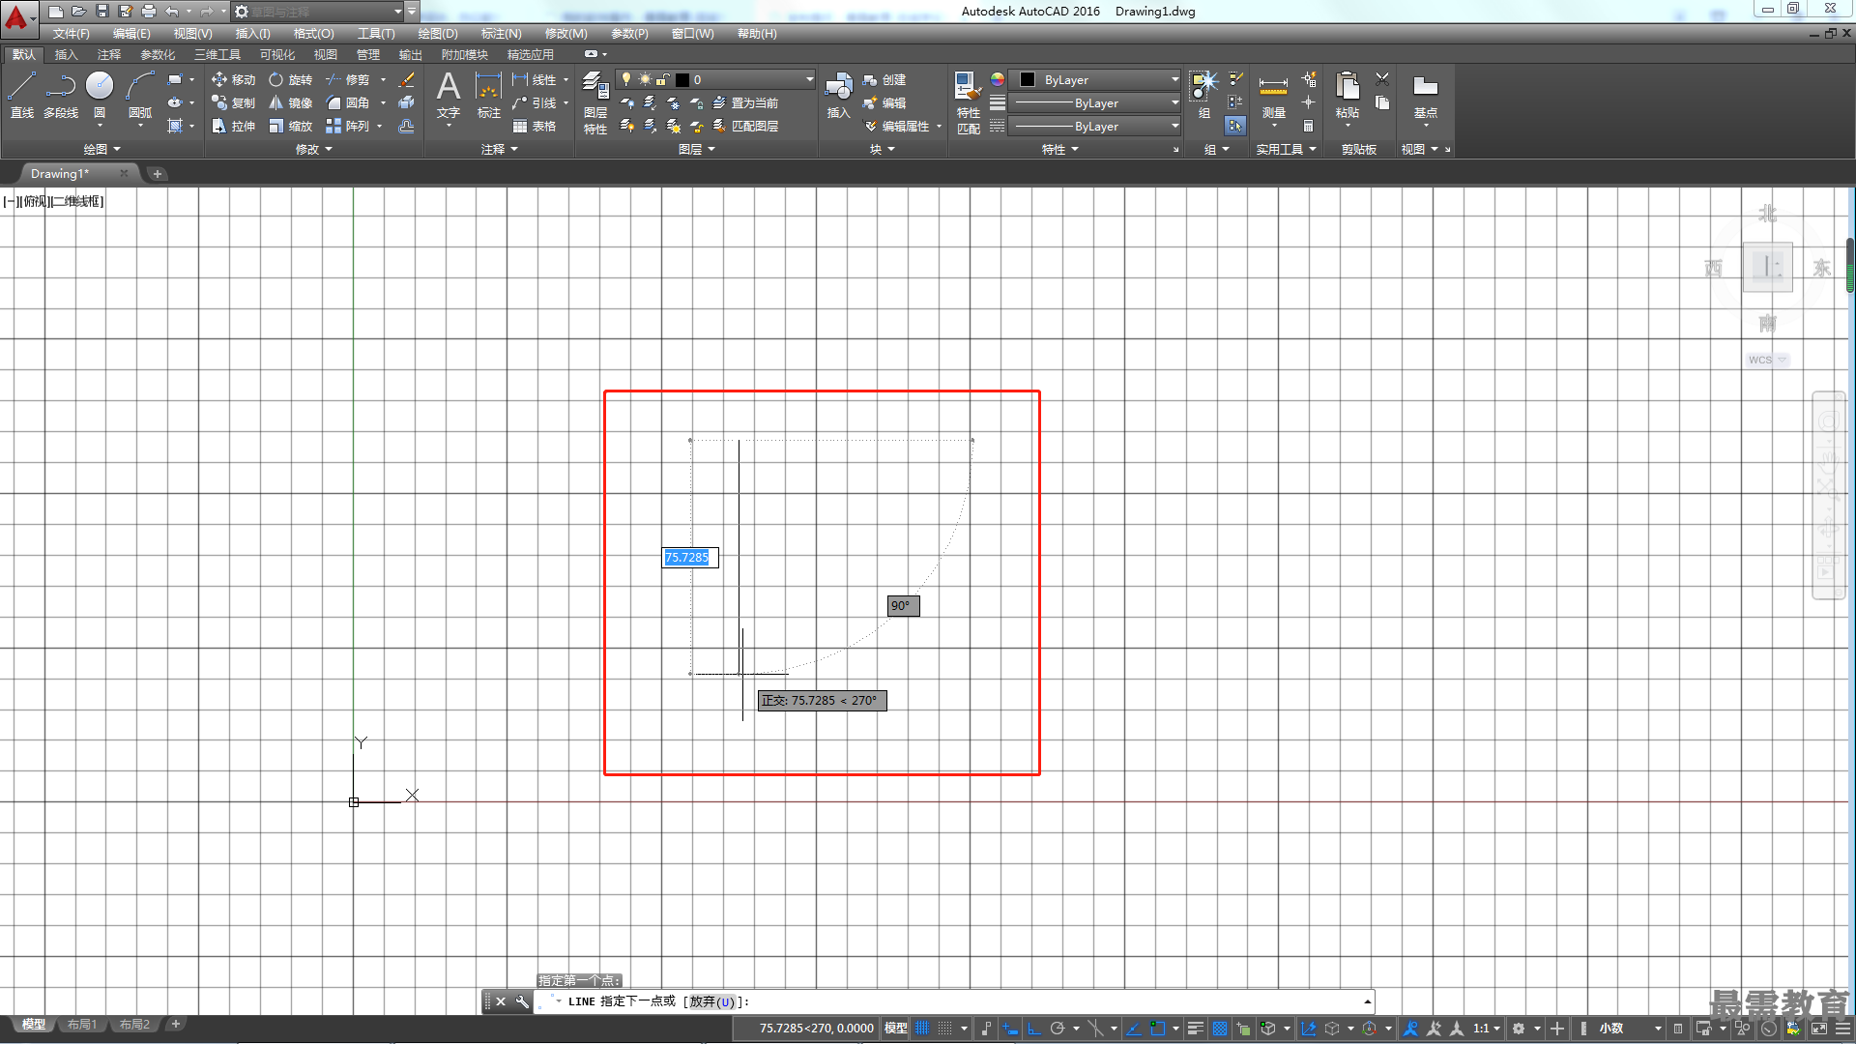The height and width of the screenshot is (1044, 1856).
Task: Click the Rotate (旋转) tool
Action: (291, 79)
